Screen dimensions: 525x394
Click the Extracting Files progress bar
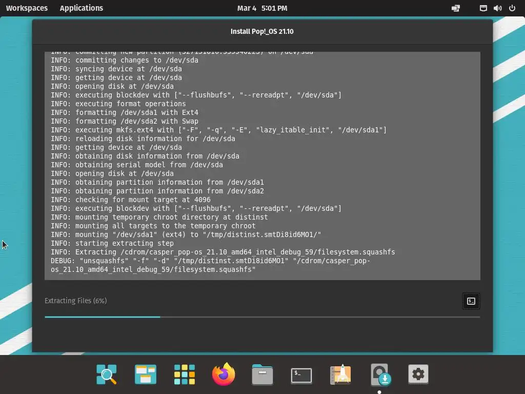pyautogui.click(x=262, y=317)
